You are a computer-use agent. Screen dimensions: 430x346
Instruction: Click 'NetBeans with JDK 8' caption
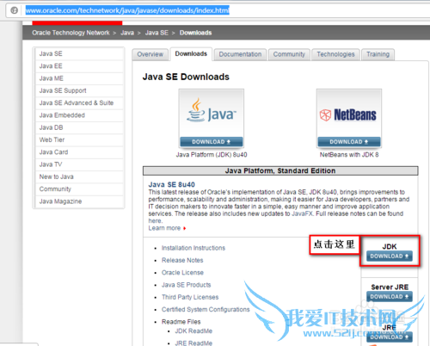coord(349,155)
